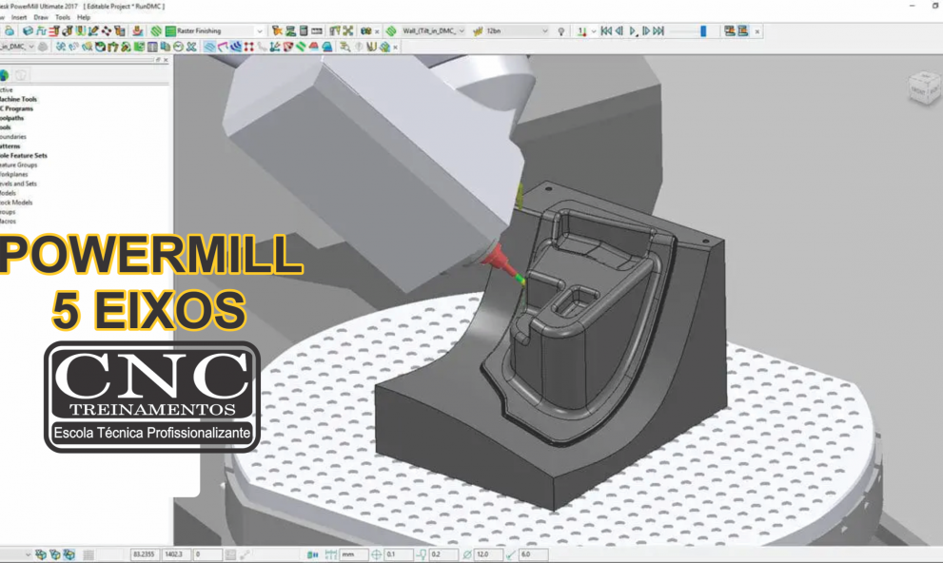Open the Leads and Links icon
943x563 pixels.
[81, 30]
